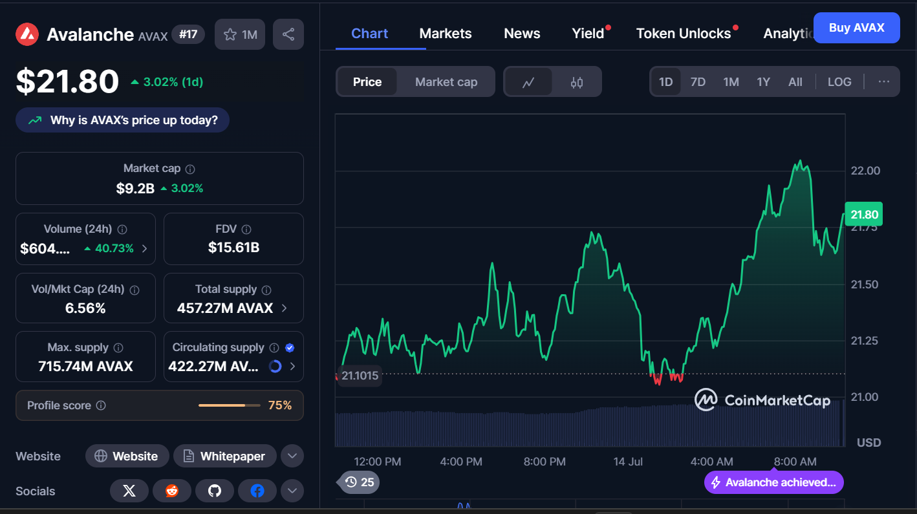
Task: Set chart range to 7D
Action: pyautogui.click(x=698, y=82)
